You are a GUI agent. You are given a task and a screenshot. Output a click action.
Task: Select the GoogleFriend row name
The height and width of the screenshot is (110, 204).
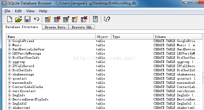point(23,41)
